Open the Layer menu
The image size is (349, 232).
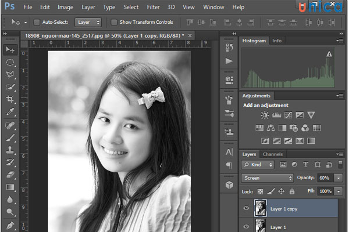(88, 8)
